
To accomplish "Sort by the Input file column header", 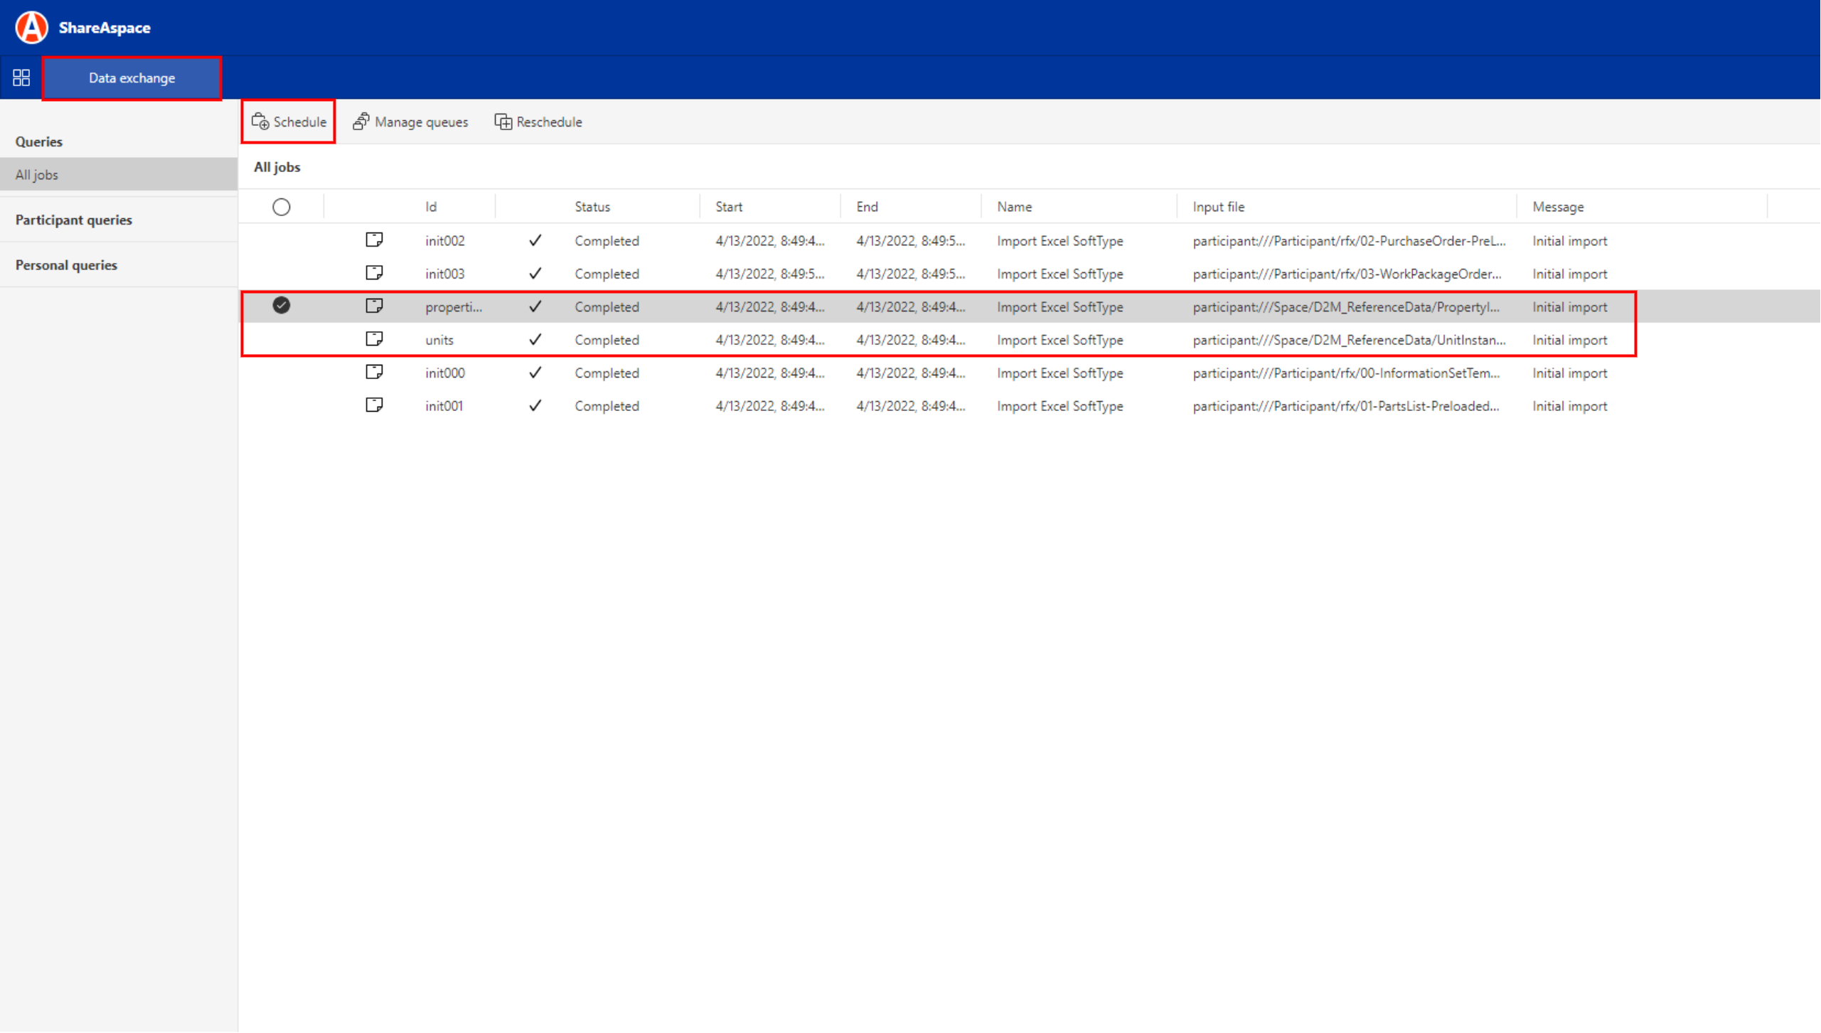I will (1218, 207).
